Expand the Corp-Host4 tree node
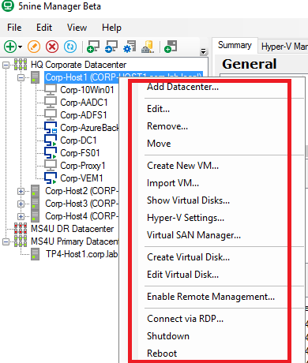This screenshot has height=363, width=308. [21, 216]
